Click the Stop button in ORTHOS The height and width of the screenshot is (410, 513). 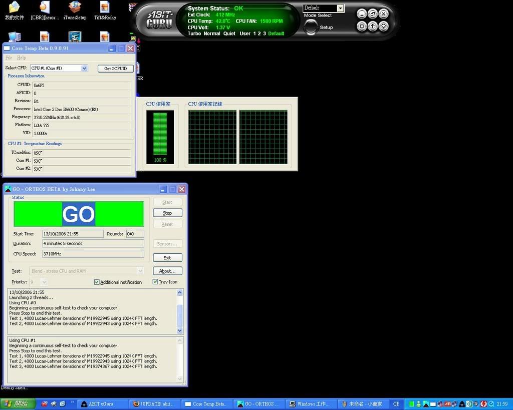point(167,213)
